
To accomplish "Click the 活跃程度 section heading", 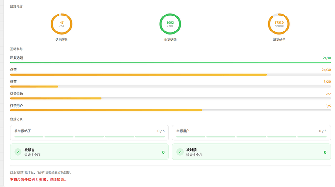I will [16, 7].
